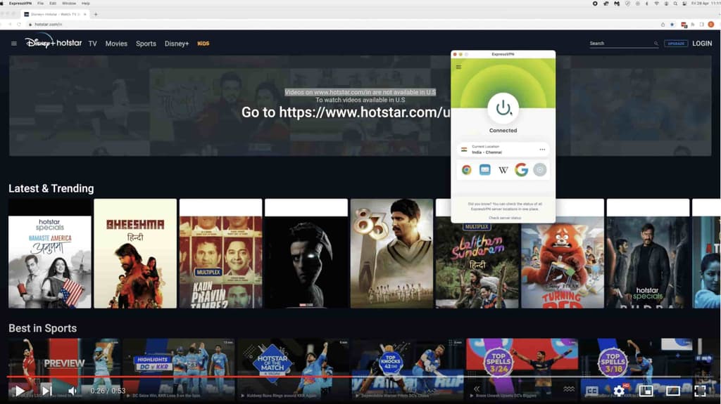Screen dimensions: 721x404
Task: Open the Window menu
Action: (x=69, y=4)
